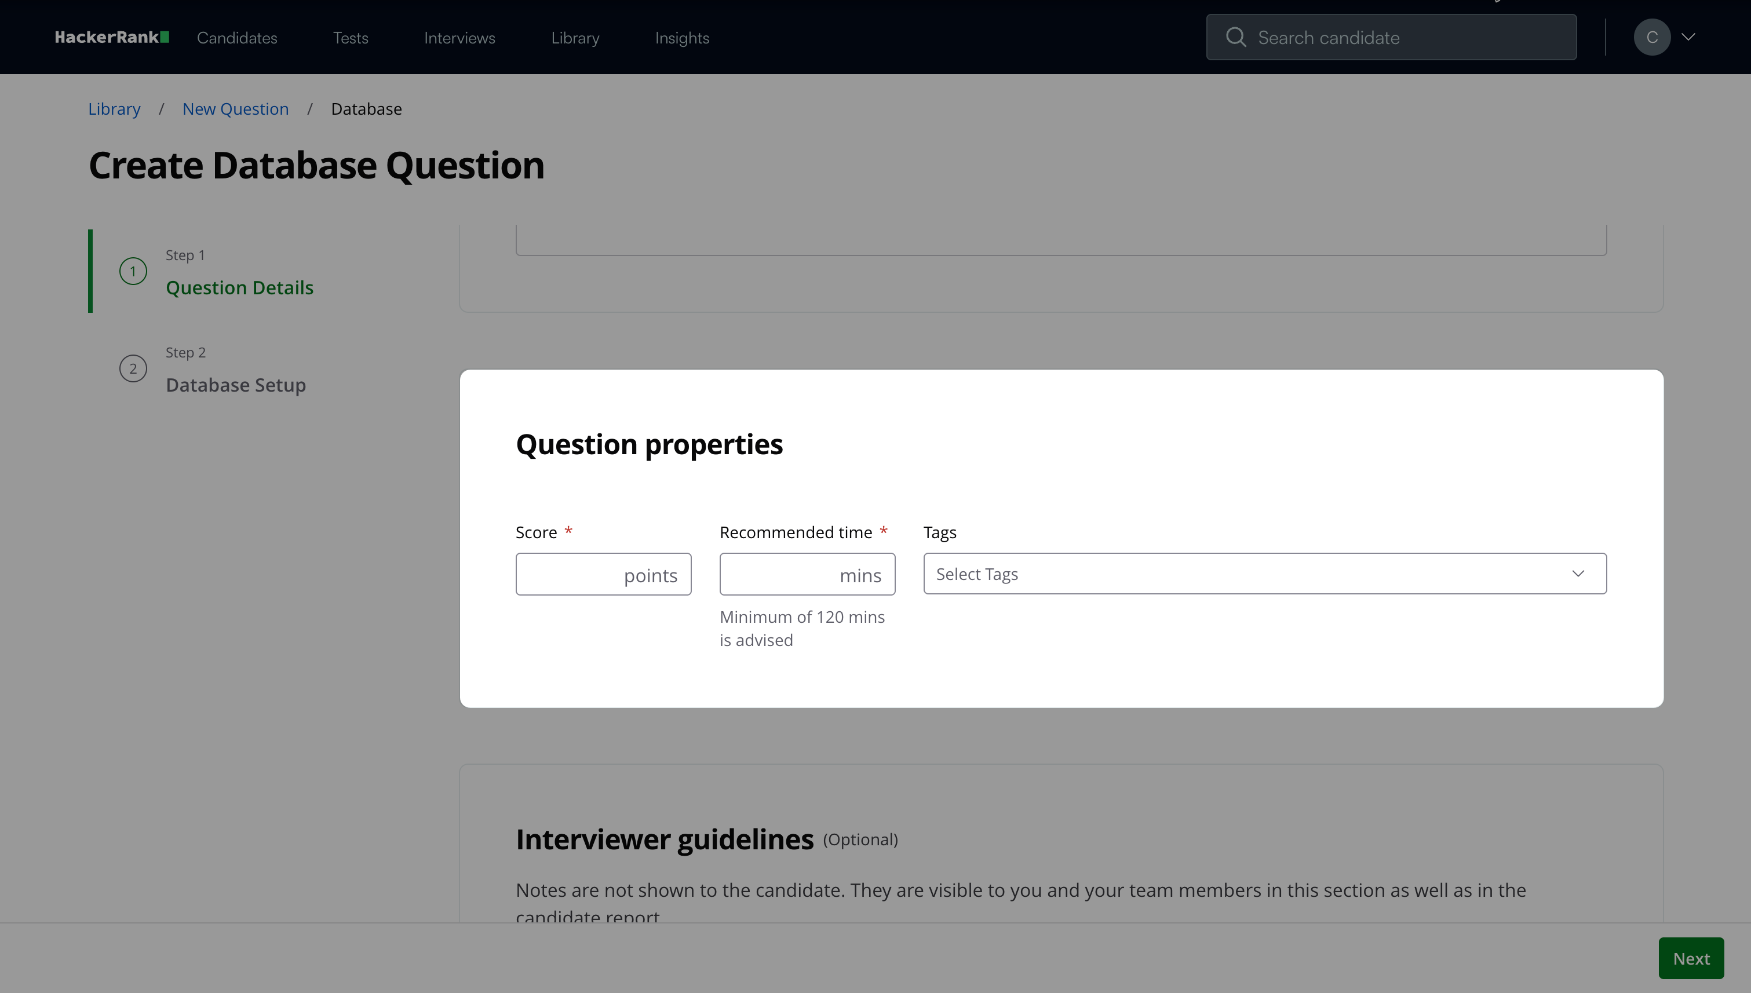Click the user avatar "C" icon
1751x993 pixels.
click(1651, 38)
